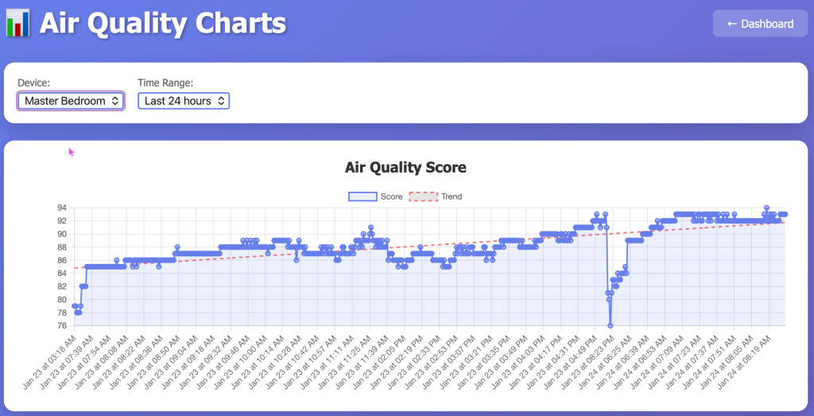Click the first data point at score 79

pyautogui.click(x=75, y=306)
